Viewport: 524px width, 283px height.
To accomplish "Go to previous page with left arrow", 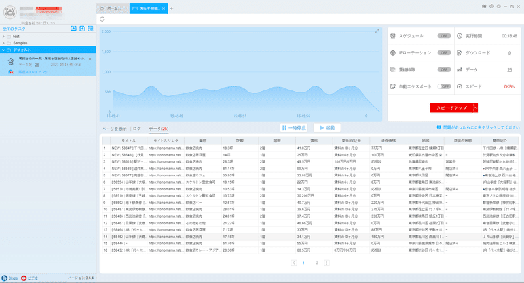I will [x=294, y=263].
